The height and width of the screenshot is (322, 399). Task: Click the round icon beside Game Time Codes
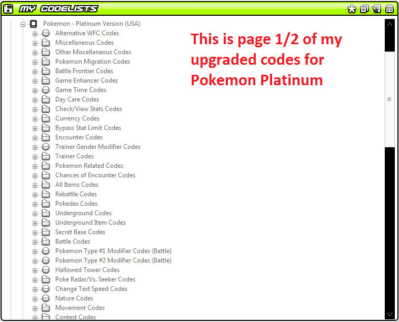[46, 90]
